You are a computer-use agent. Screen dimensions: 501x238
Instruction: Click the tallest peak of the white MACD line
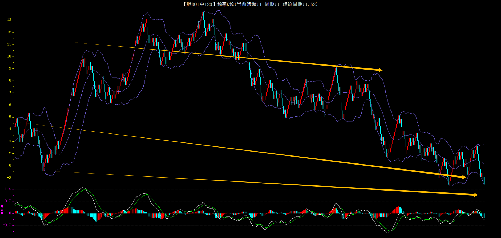[x=83, y=188]
